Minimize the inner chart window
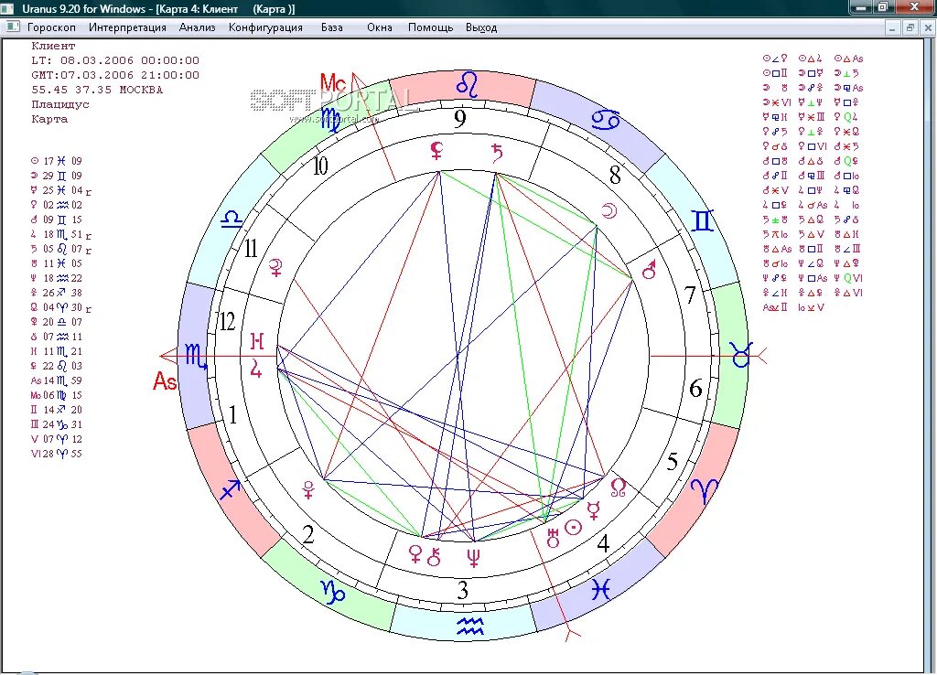The image size is (937, 675). (892, 27)
